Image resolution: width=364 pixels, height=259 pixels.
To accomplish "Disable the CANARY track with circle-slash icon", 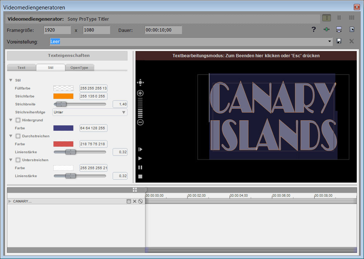I will [x=141, y=201].
